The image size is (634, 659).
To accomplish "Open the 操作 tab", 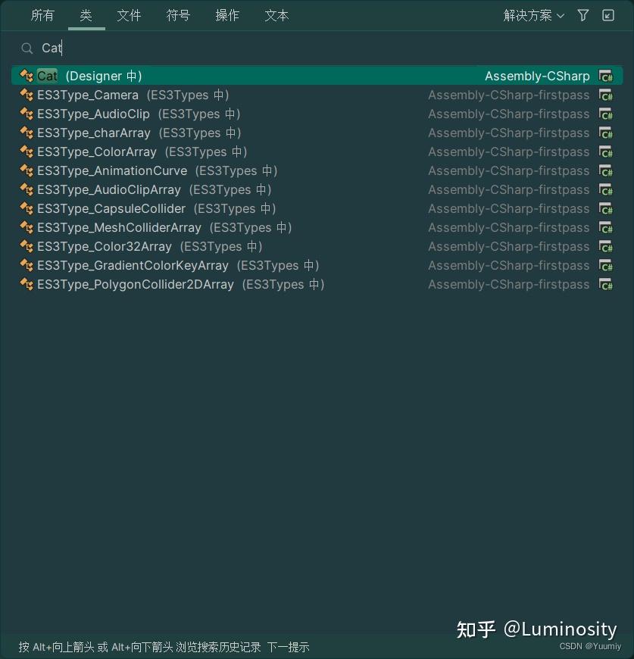I will tap(227, 15).
